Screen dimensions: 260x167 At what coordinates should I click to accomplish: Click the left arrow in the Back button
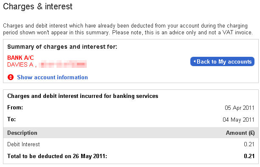(195, 61)
